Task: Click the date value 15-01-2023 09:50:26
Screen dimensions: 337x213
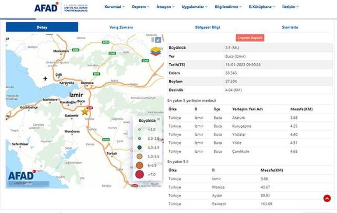Action: coord(243,65)
